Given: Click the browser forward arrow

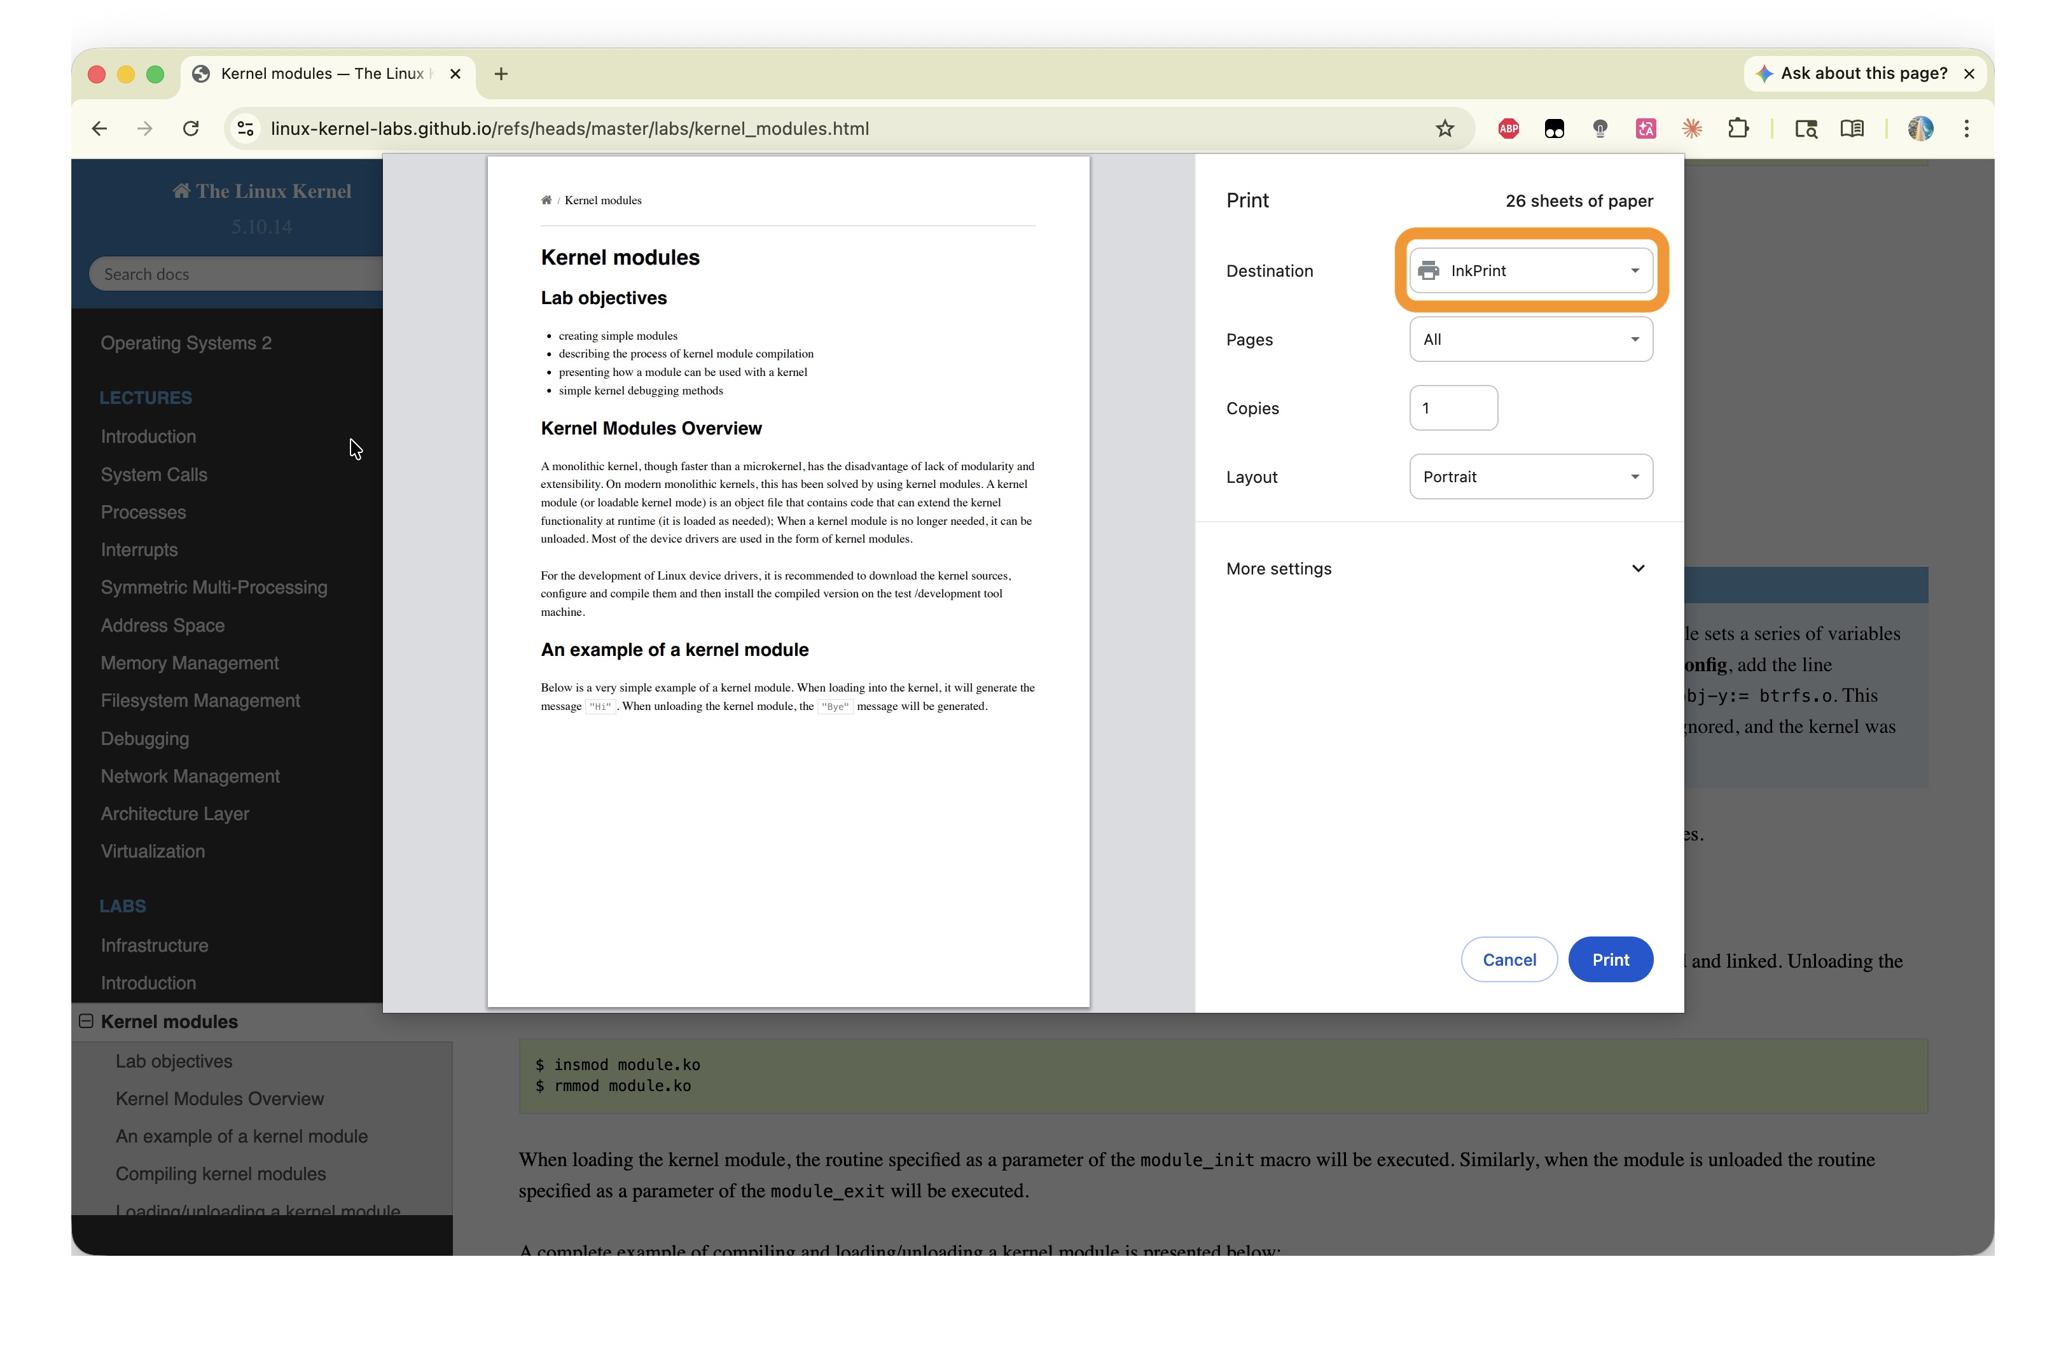Looking at the screenshot, I should pyautogui.click(x=145, y=129).
